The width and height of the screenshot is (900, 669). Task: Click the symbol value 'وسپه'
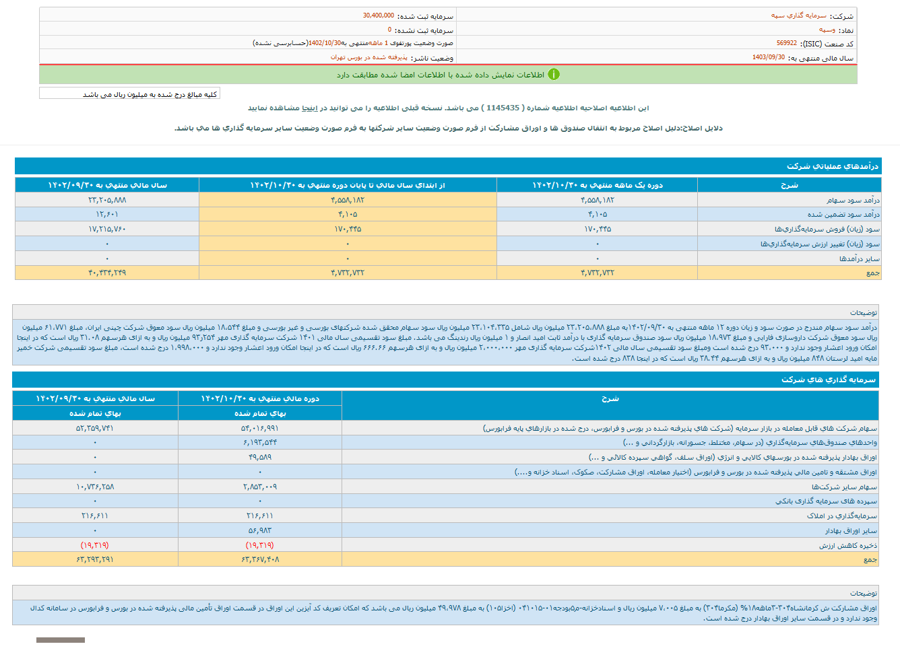827,30
